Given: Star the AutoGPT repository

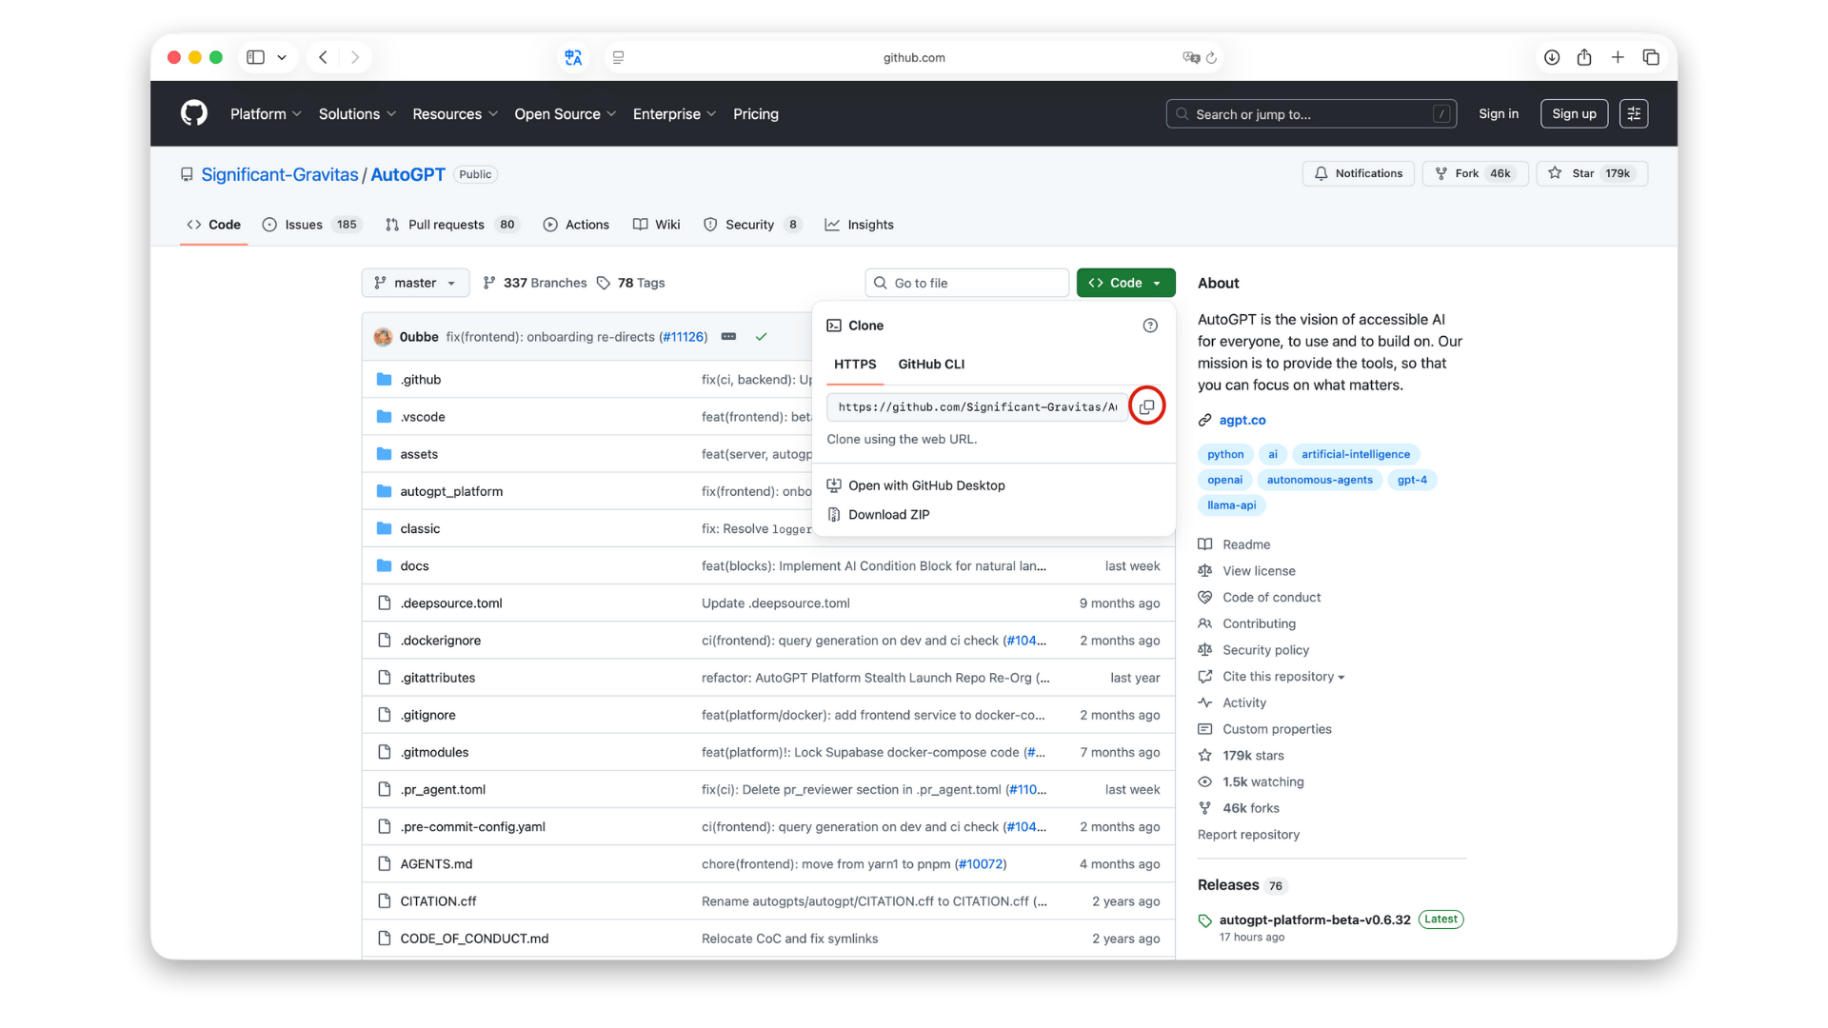Looking at the screenshot, I should point(1582,173).
